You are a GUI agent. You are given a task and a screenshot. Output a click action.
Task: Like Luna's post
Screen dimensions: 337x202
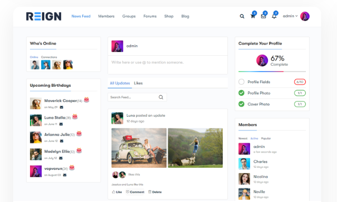point(117,192)
